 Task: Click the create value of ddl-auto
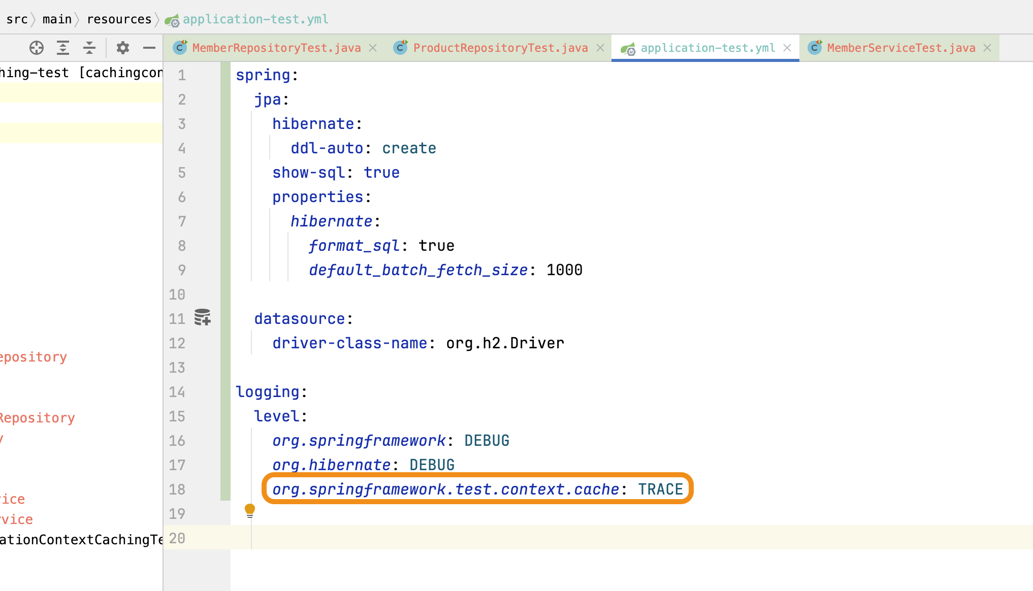point(409,148)
